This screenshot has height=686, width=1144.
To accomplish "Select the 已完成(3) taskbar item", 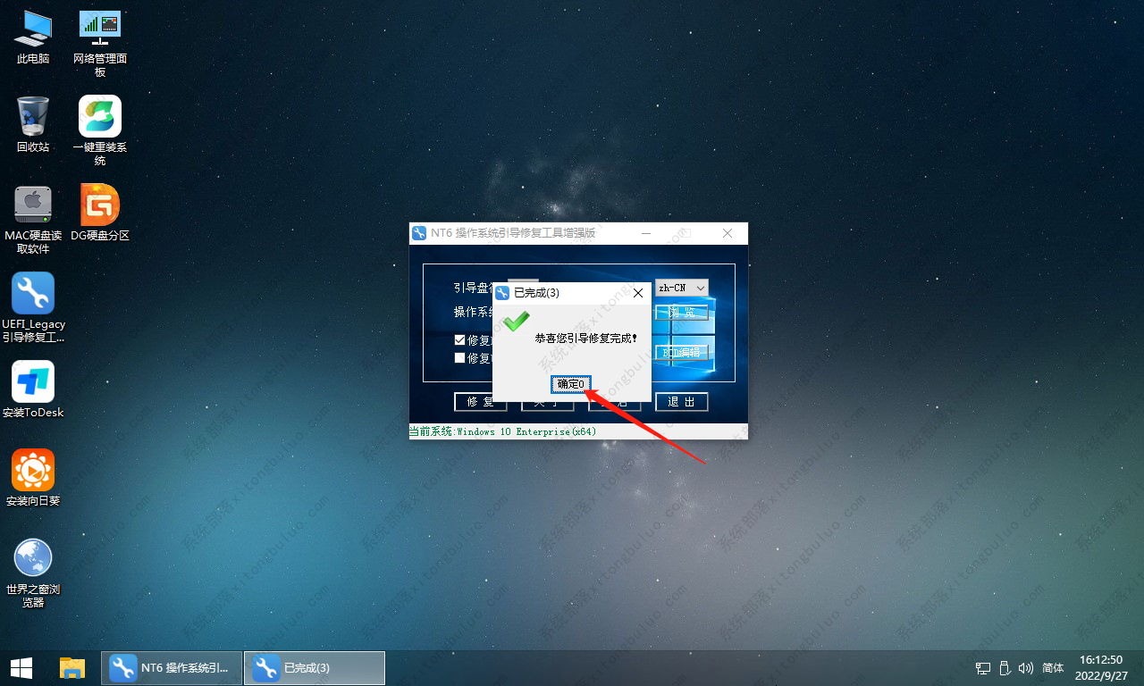I will [315, 667].
